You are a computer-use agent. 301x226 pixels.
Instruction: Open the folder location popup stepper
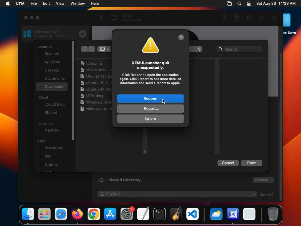(x=199, y=49)
